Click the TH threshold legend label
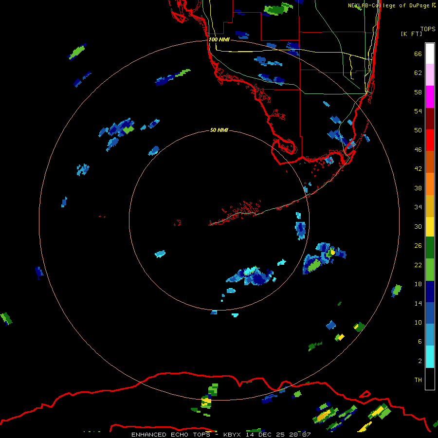The height and width of the screenshot is (438, 438). coord(418,380)
